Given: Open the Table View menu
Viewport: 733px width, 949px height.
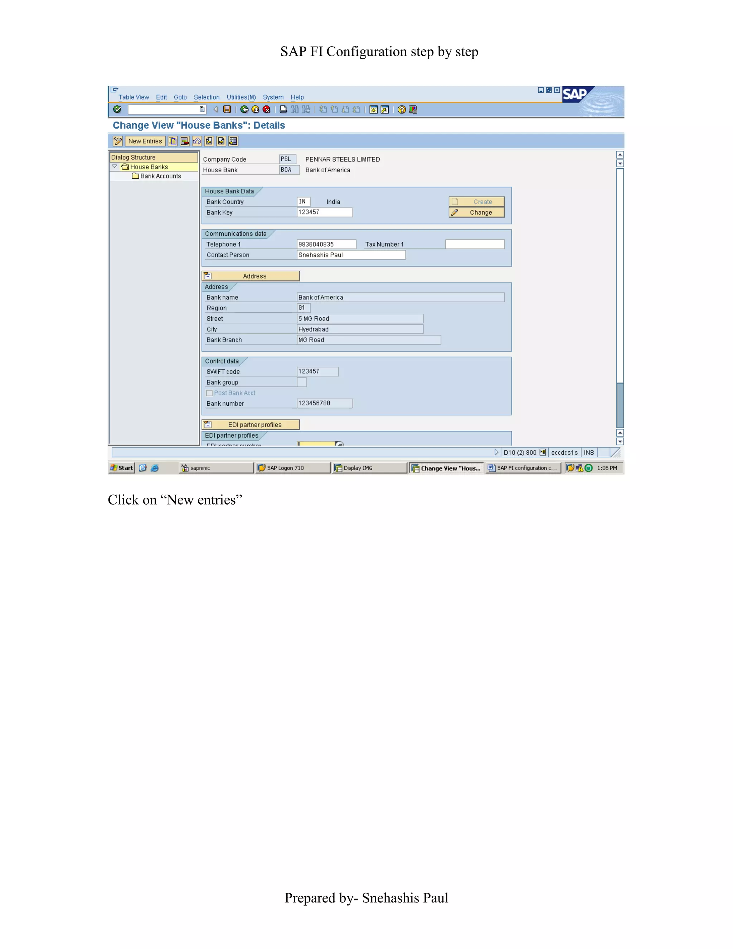Looking at the screenshot, I should pos(134,97).
